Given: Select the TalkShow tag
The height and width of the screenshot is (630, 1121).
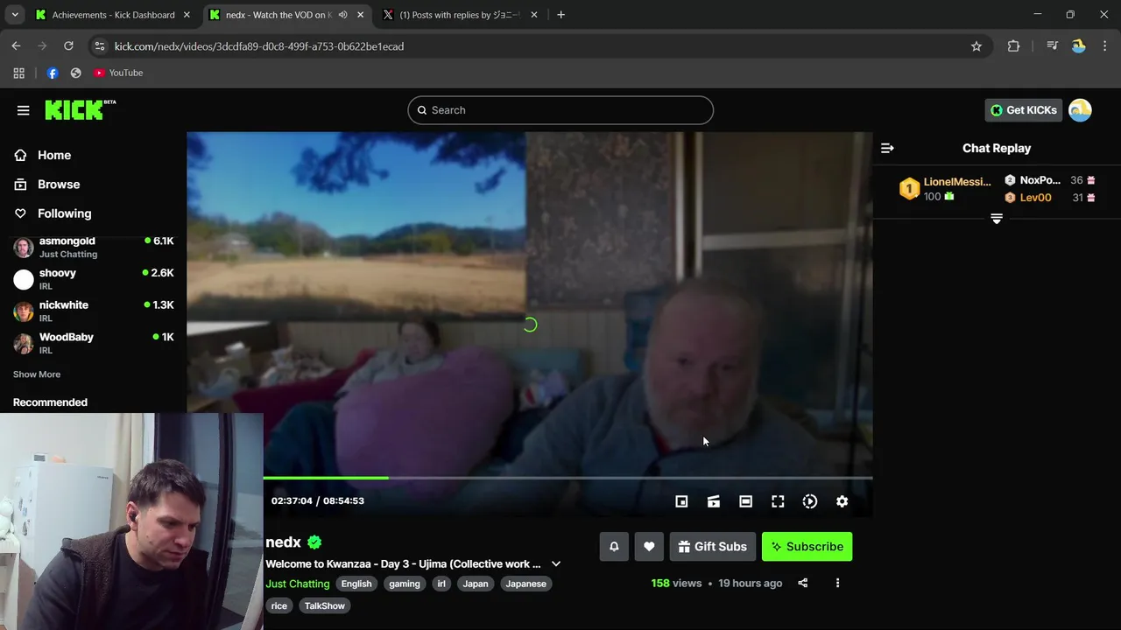Looking at the screenshot, I should tap(325, 605).
